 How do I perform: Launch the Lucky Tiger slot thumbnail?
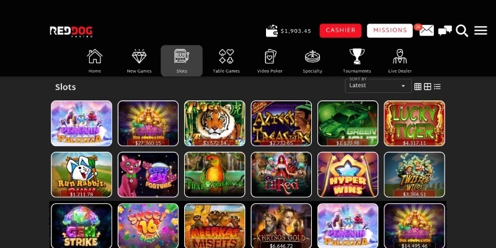pos(414,123)
